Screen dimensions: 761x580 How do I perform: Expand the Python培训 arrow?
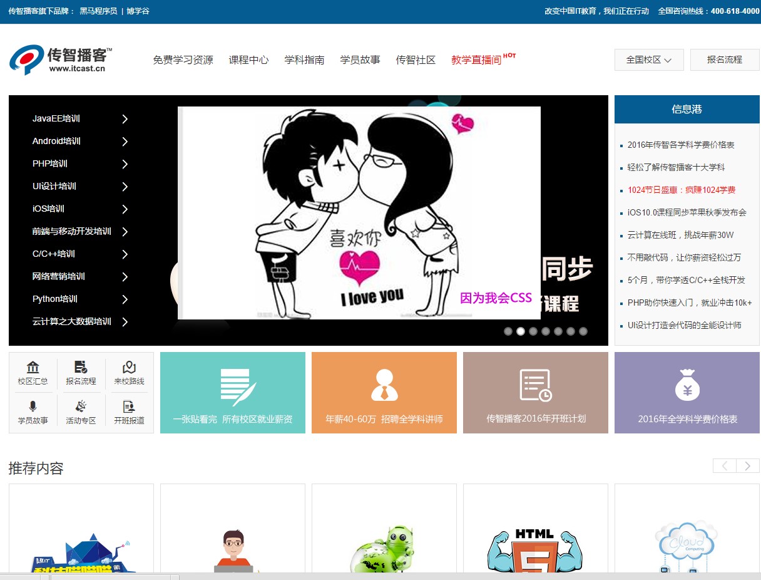click(125, 299)
